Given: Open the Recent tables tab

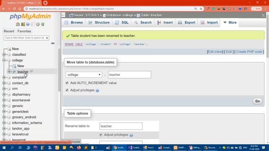Looking at the screenshot, I should click(x=9, y=31).
